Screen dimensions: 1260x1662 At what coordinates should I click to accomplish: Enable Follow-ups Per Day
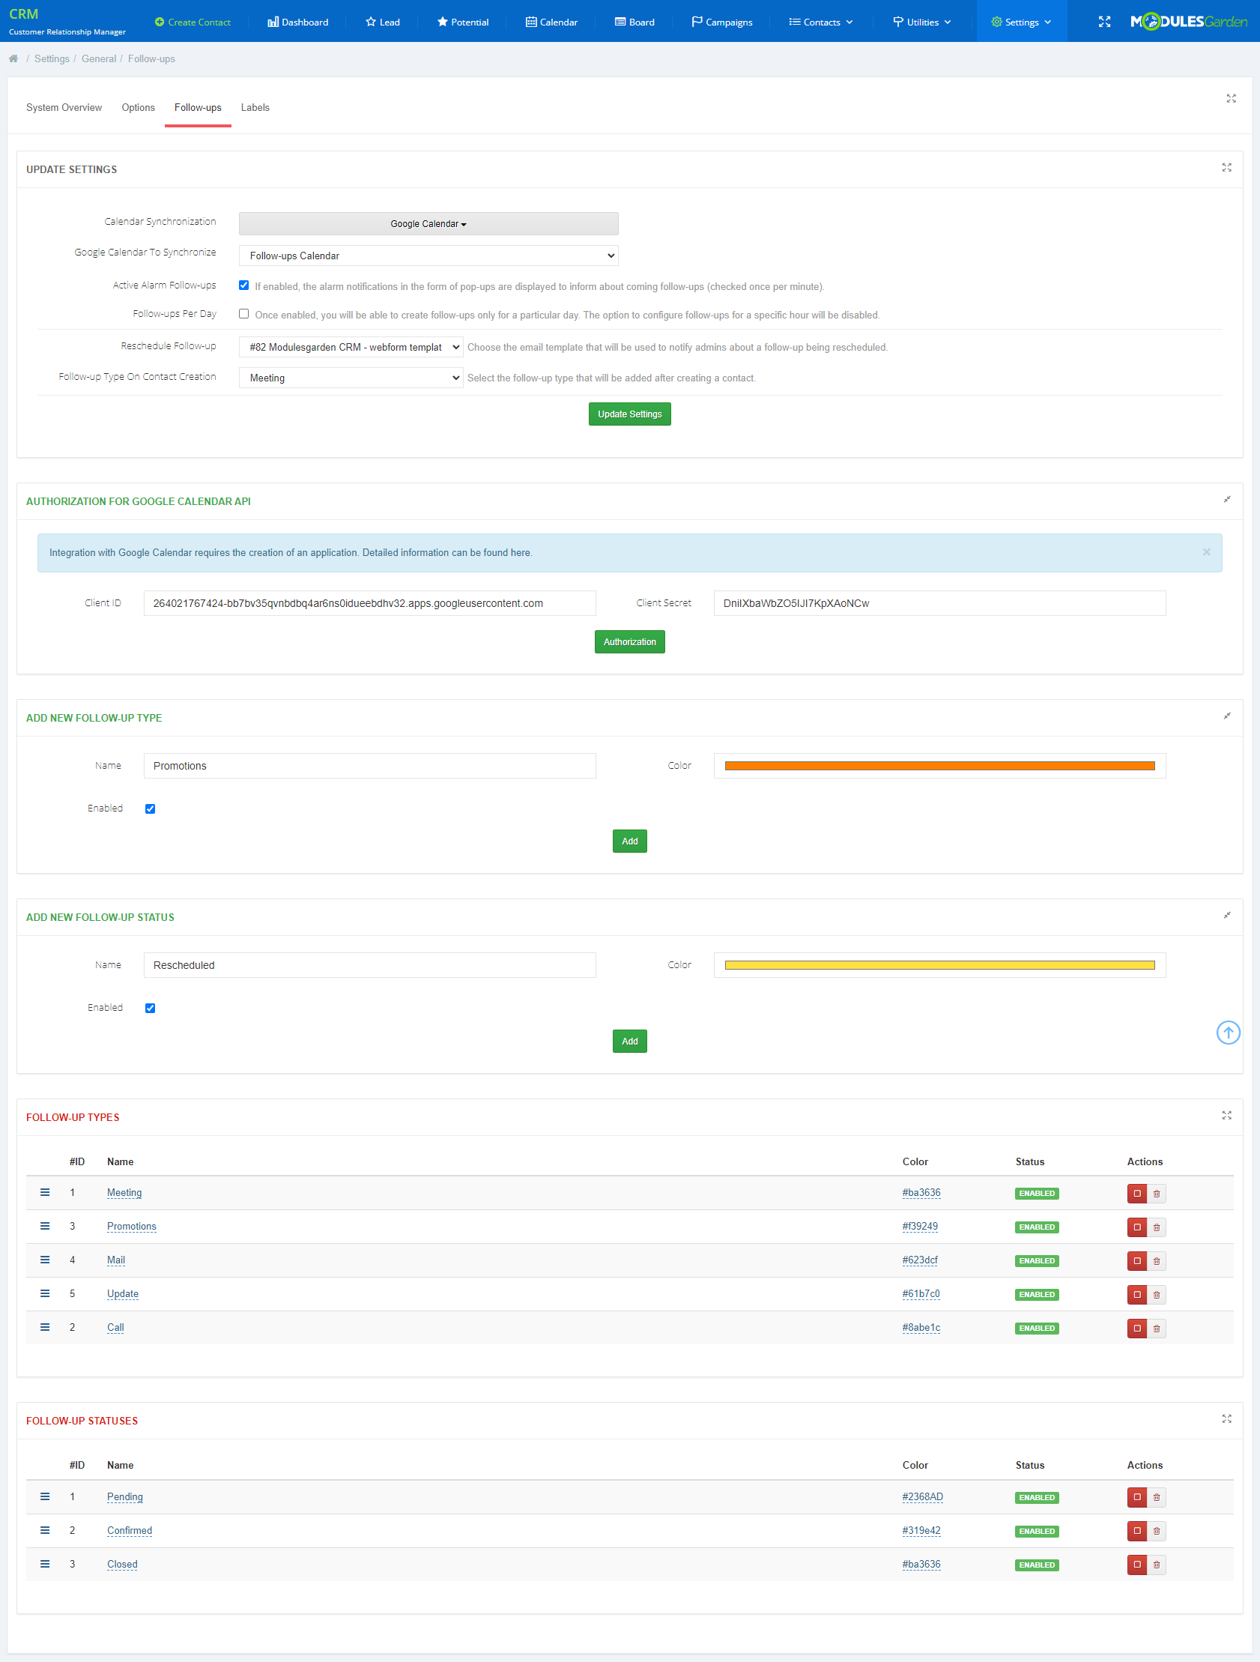(x=243, y=313)
